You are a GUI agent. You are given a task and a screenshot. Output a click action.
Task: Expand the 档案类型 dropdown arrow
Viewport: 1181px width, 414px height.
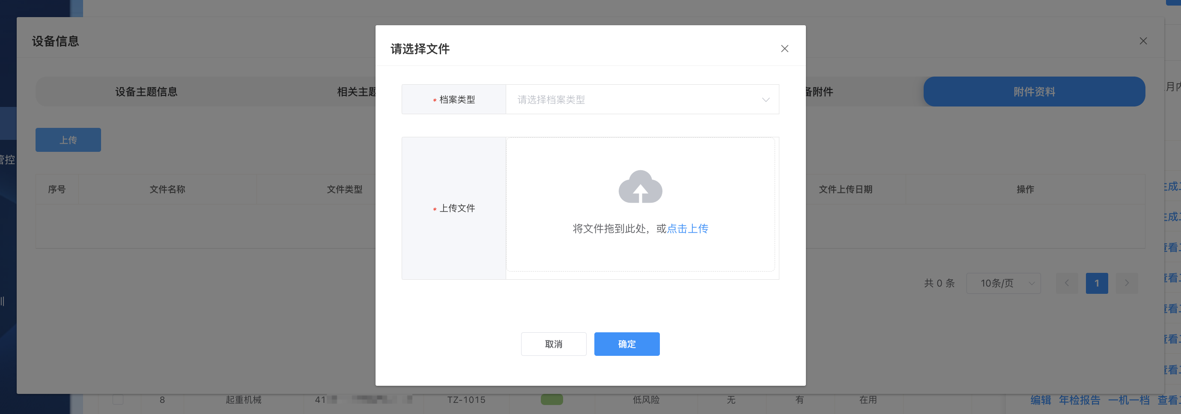coord(765,100)
